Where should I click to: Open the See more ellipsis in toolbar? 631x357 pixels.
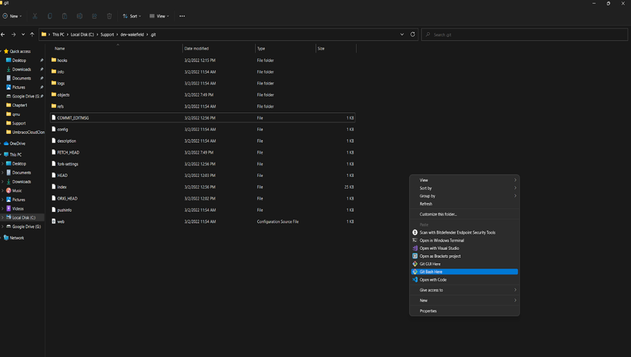pos(182,16)
